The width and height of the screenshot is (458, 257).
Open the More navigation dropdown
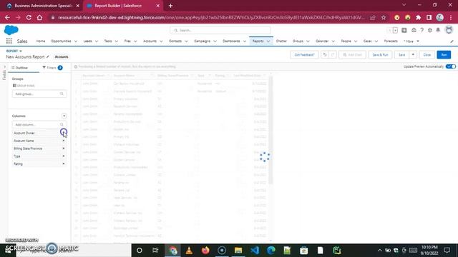(x=411, y=41)
